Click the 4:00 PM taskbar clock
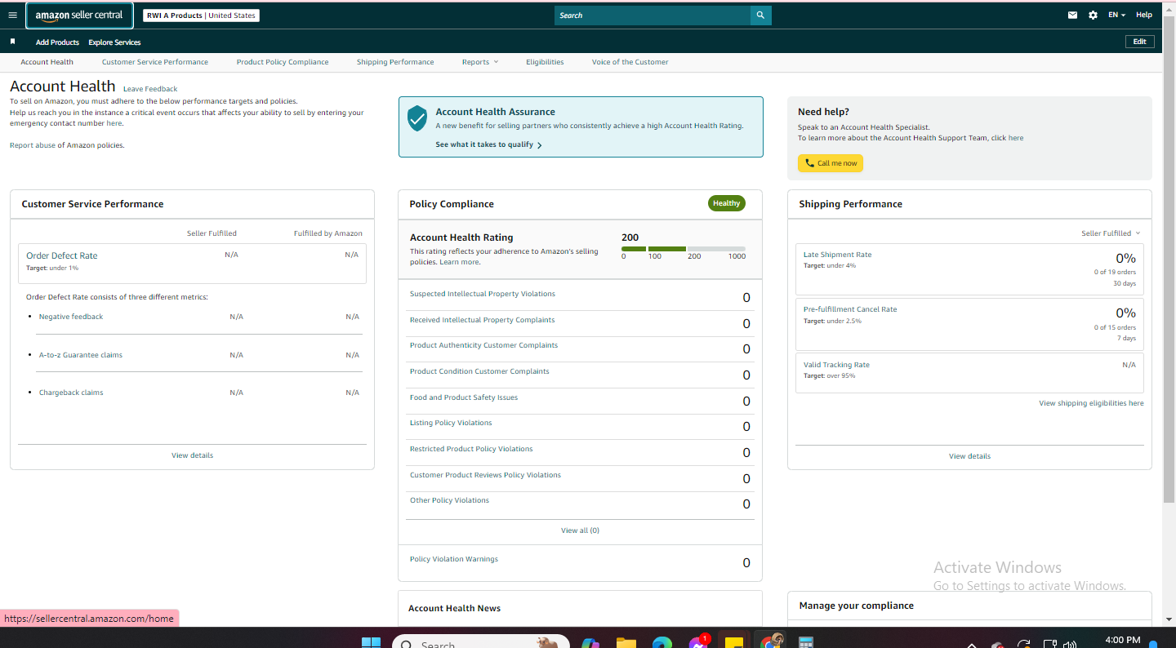Image resolution: width=1176 pixels, height=648 pixels. click(x=1122, y=640)
